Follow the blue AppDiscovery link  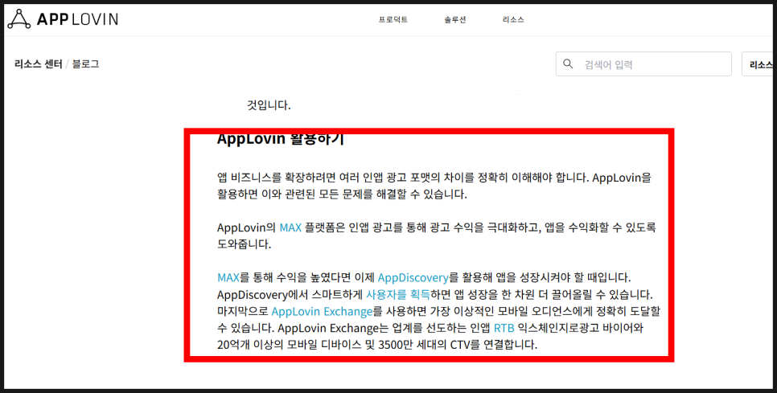coord(413,277)
